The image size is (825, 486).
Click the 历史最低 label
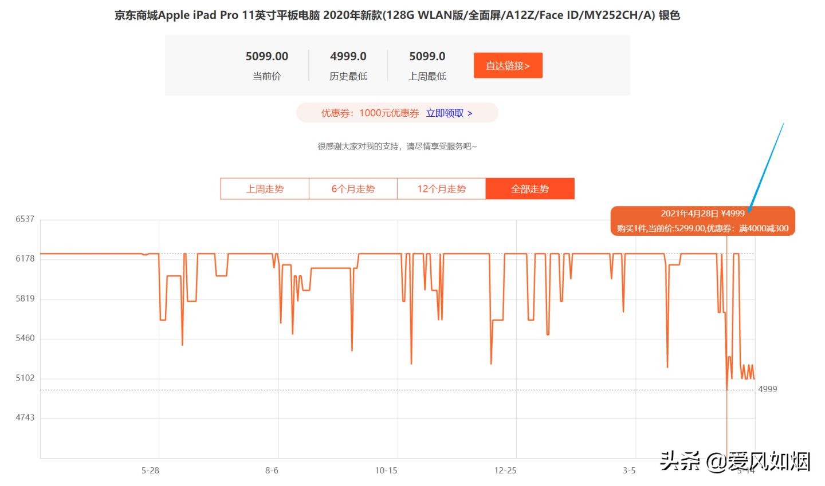(x=348, y=76)
